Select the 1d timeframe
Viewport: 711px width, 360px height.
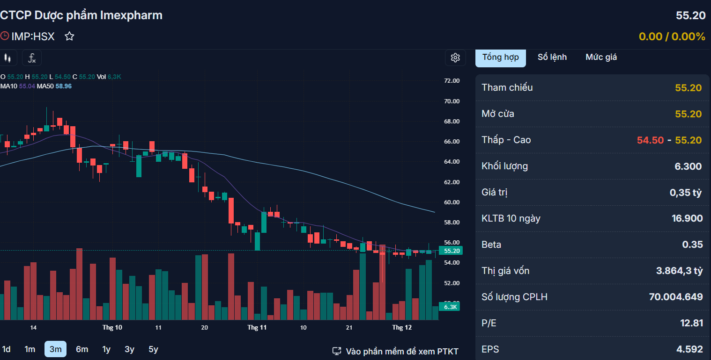(7, 349)
